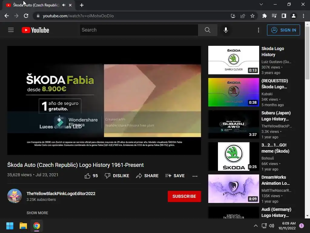Open network icon in system tray
The height and width of the screenshot is (233, 310).
pos(264,226)
